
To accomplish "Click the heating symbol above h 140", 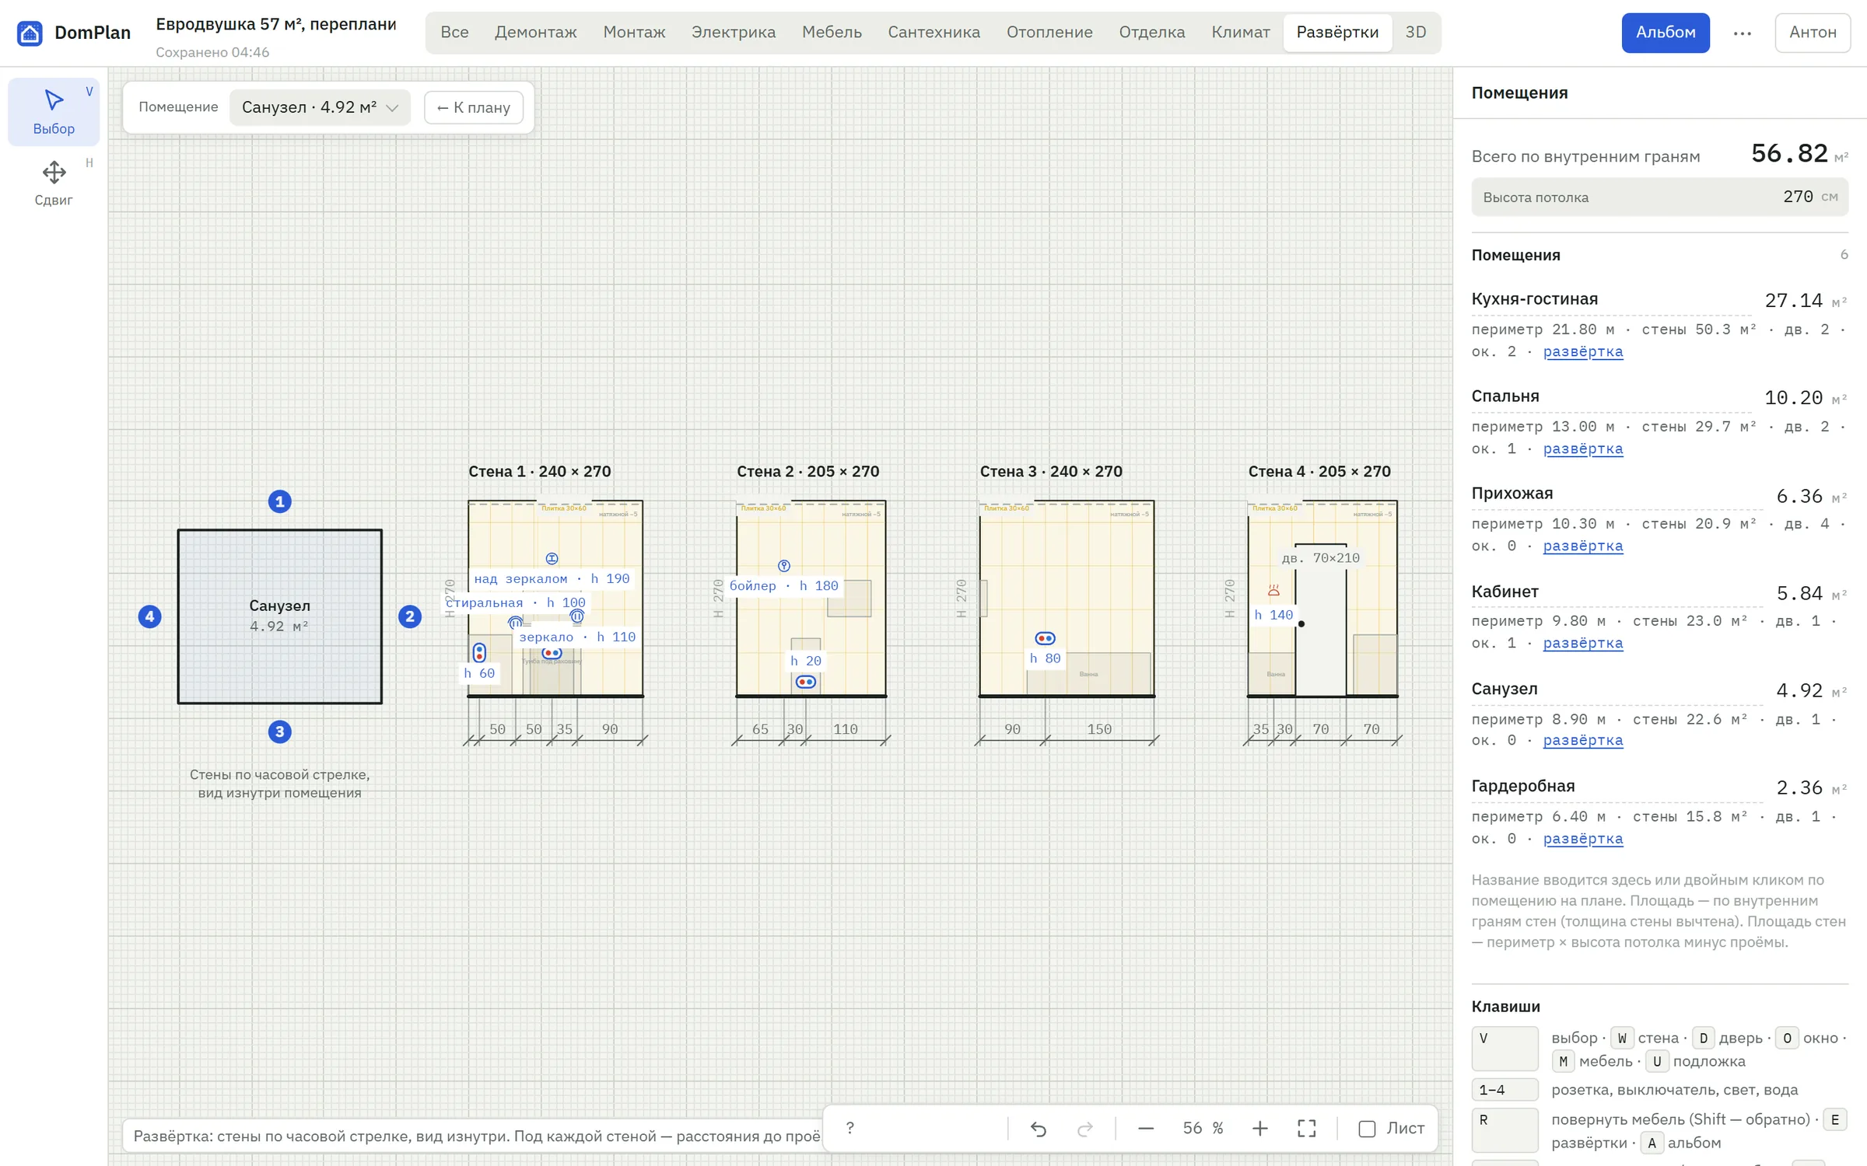I will 1273,591.
